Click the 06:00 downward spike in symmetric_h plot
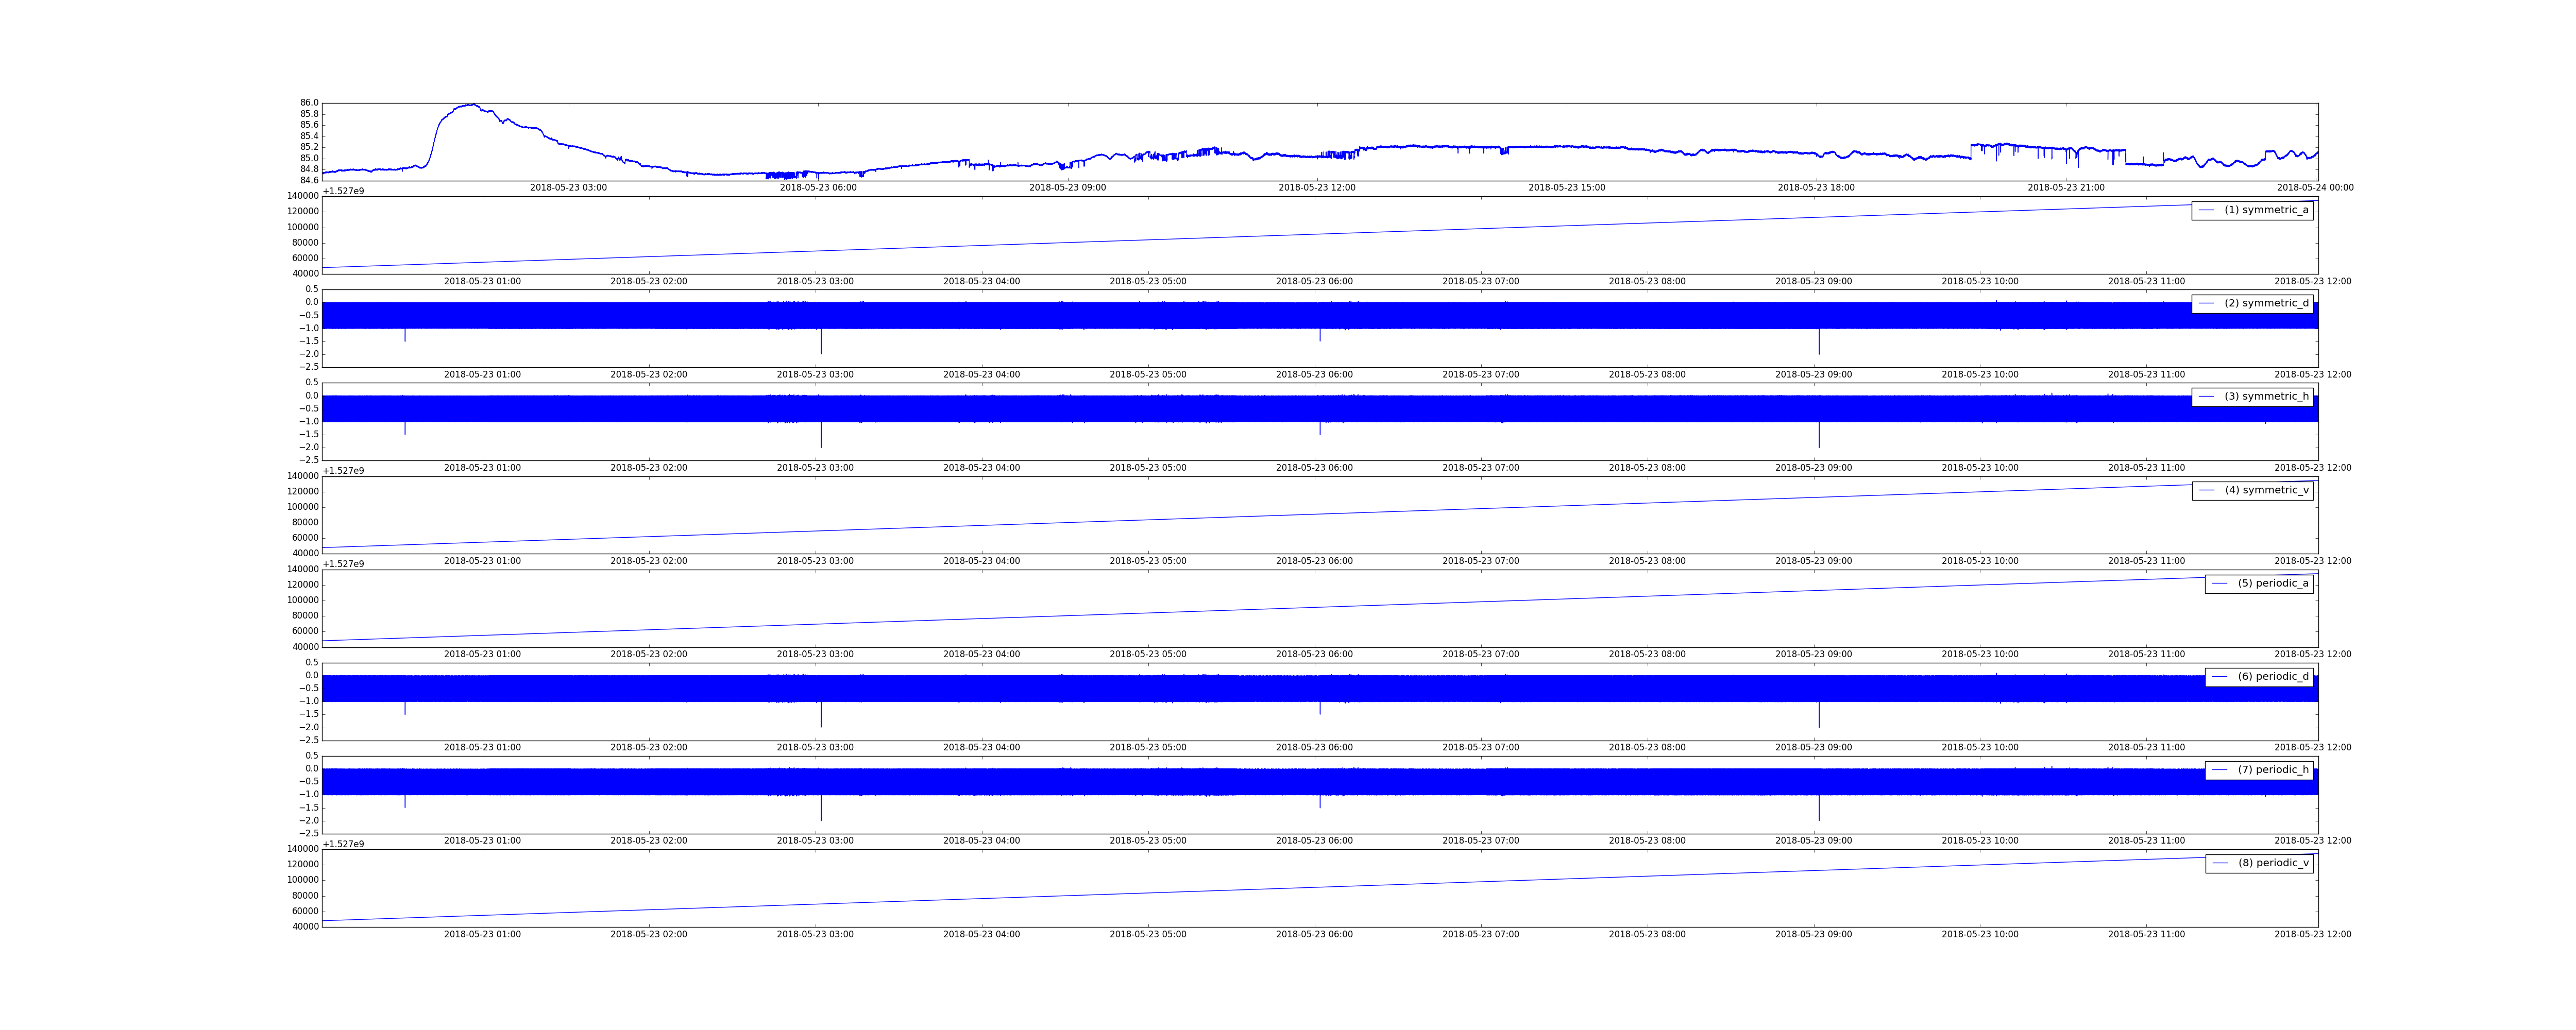This screenshot has width=2576, height=1030. coord(1320,428)
